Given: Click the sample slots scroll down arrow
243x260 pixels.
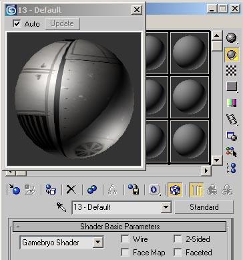Looking at the screenshot, I should coord(216,160).
